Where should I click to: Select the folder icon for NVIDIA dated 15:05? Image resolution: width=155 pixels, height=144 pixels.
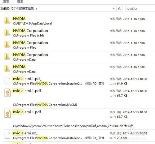pyautogui.click(x=7, y=68)
